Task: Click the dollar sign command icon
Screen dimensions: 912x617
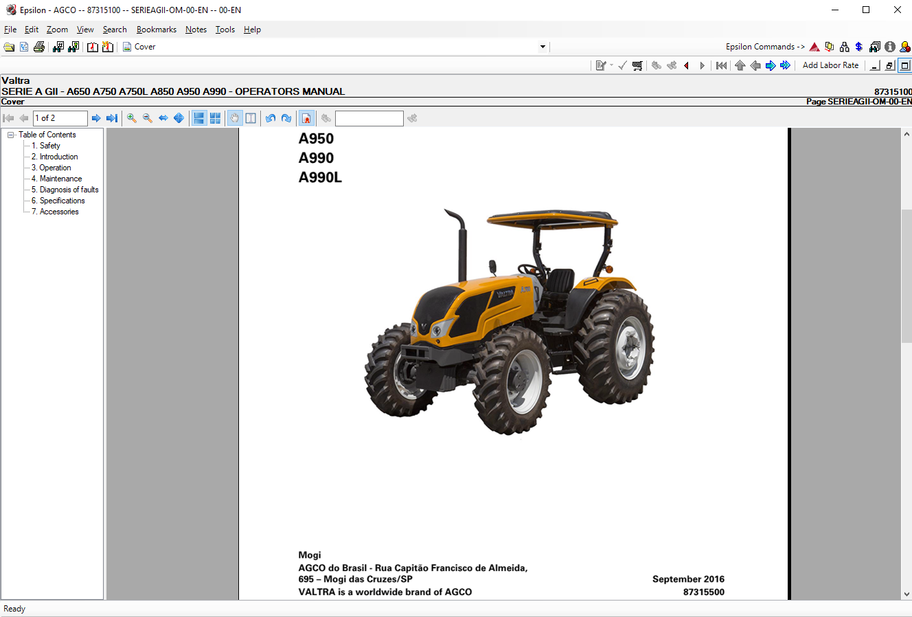Action: pos(859,47)
